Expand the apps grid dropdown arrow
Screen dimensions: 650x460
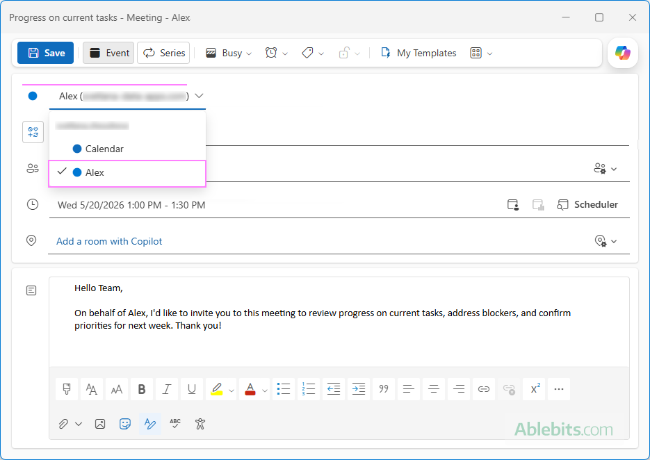[489, 54]
